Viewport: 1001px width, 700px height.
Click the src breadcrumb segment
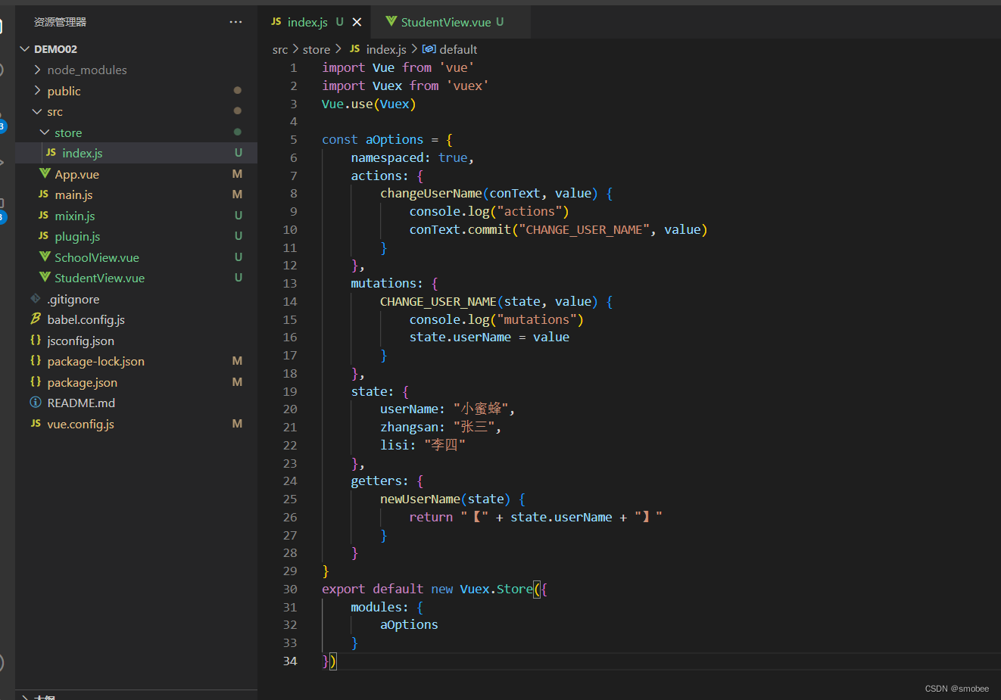[280, 49]
